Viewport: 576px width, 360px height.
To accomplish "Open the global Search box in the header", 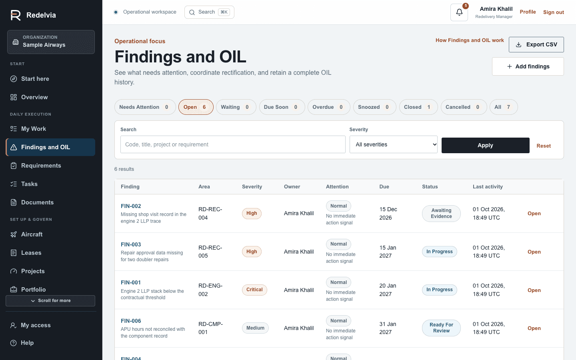I will click(209, 12).
